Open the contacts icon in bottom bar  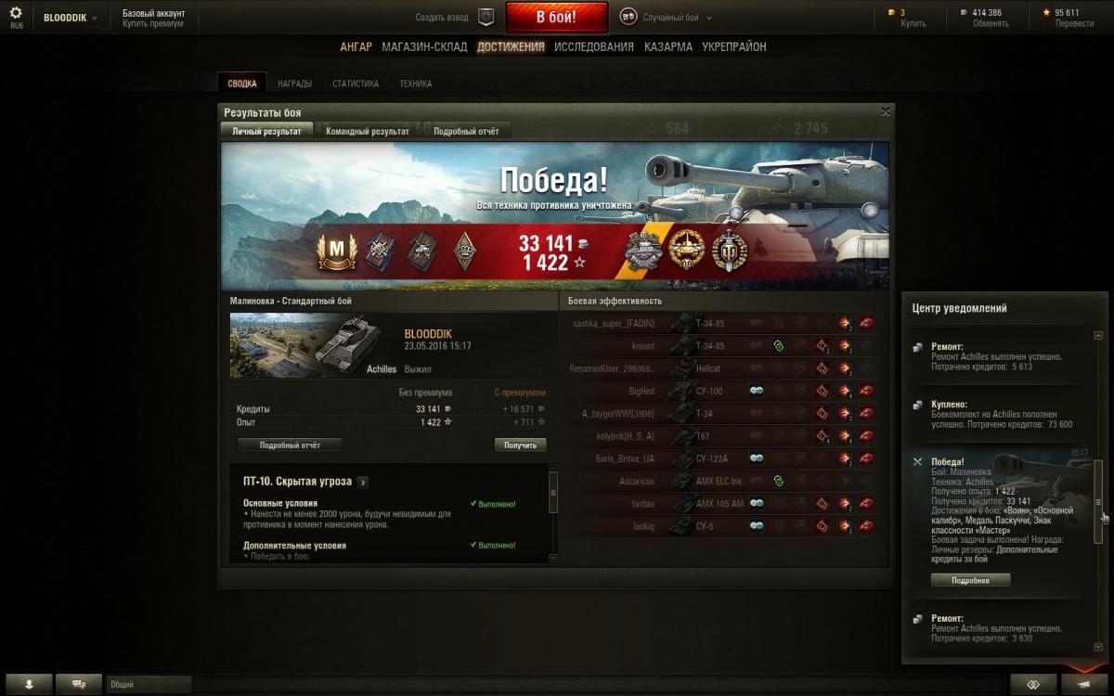[29, 684]
